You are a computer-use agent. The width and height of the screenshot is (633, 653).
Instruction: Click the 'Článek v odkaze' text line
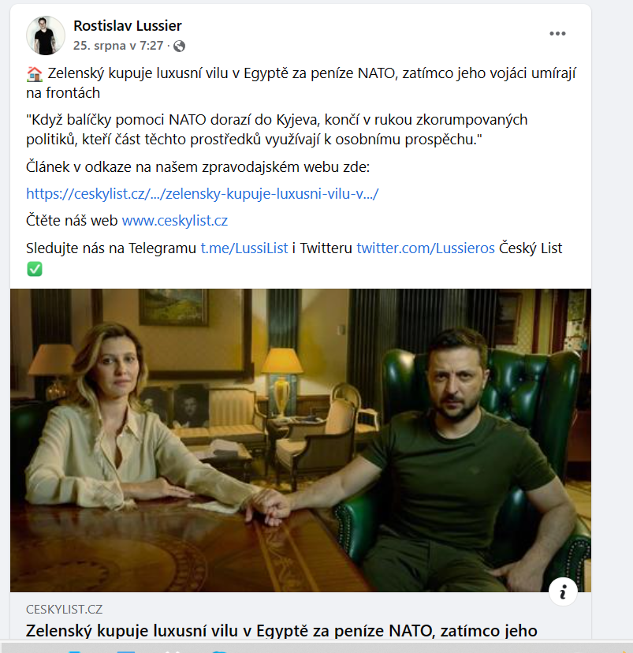pos(198,167)
